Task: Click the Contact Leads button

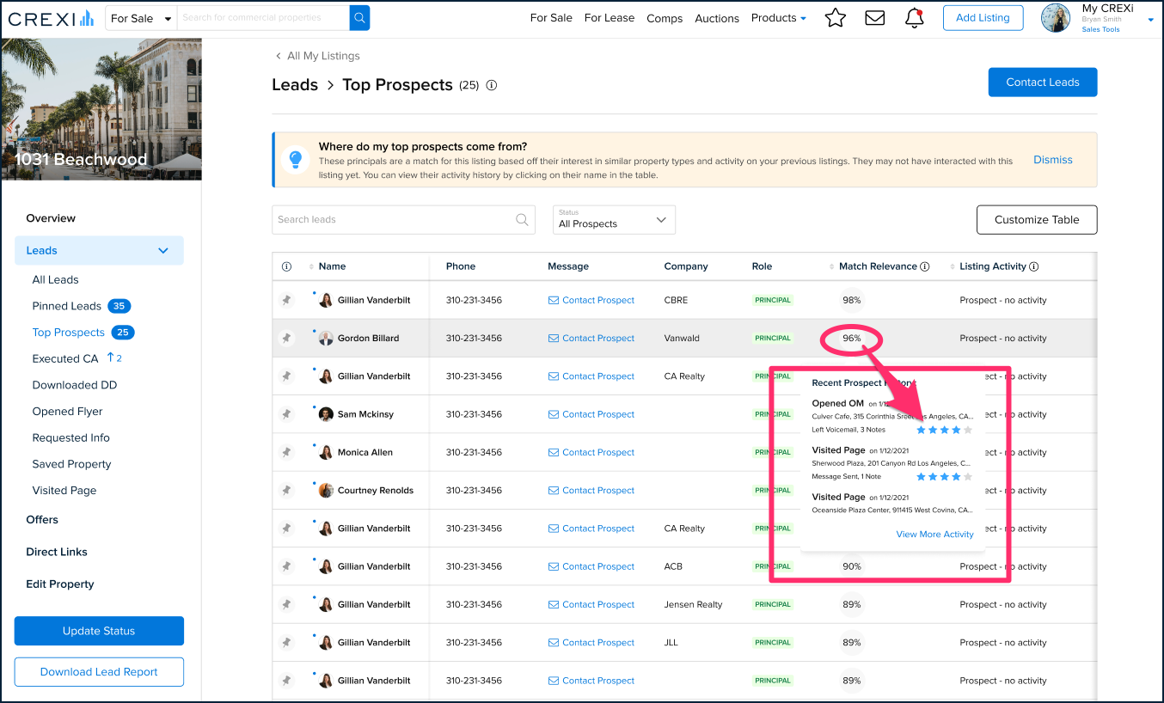Action: tap(1043, 82)
